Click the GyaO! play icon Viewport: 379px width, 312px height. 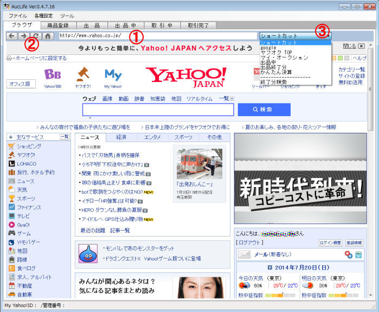[x=11, y=225]
